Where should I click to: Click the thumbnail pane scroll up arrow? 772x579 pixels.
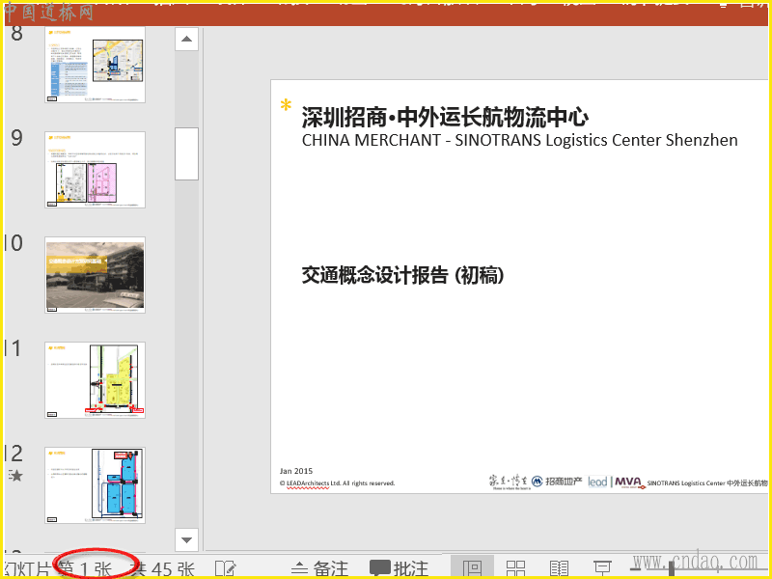[x=186, y=39]
